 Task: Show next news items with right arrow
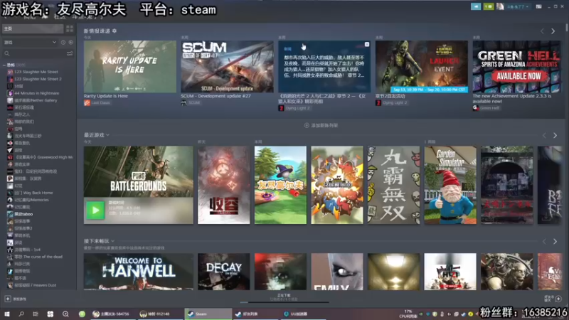click(x=553, y=31)
